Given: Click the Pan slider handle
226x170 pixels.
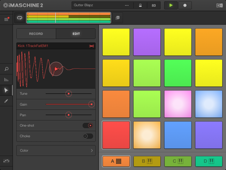Looking at the screenshot, I should coord(69,115).
